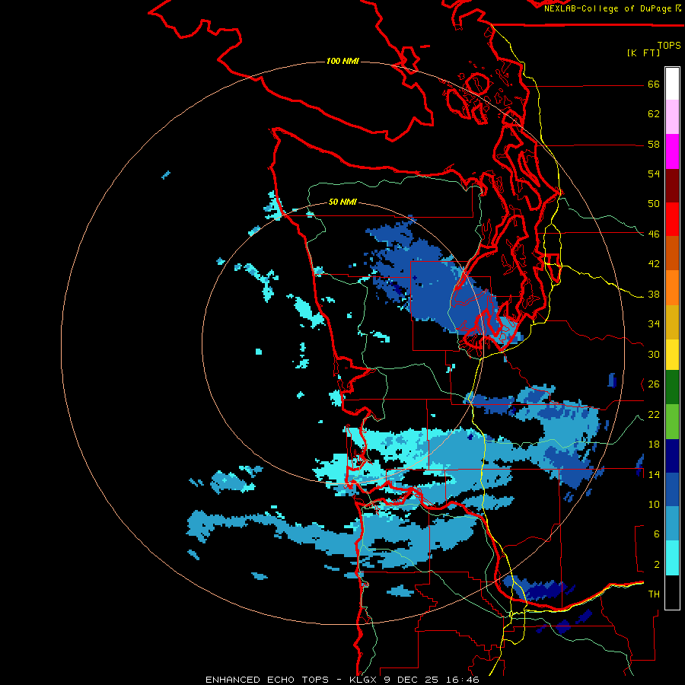Click the dark orange swatch between 46 and 42

pyautogui.click(x=672, y=253)
